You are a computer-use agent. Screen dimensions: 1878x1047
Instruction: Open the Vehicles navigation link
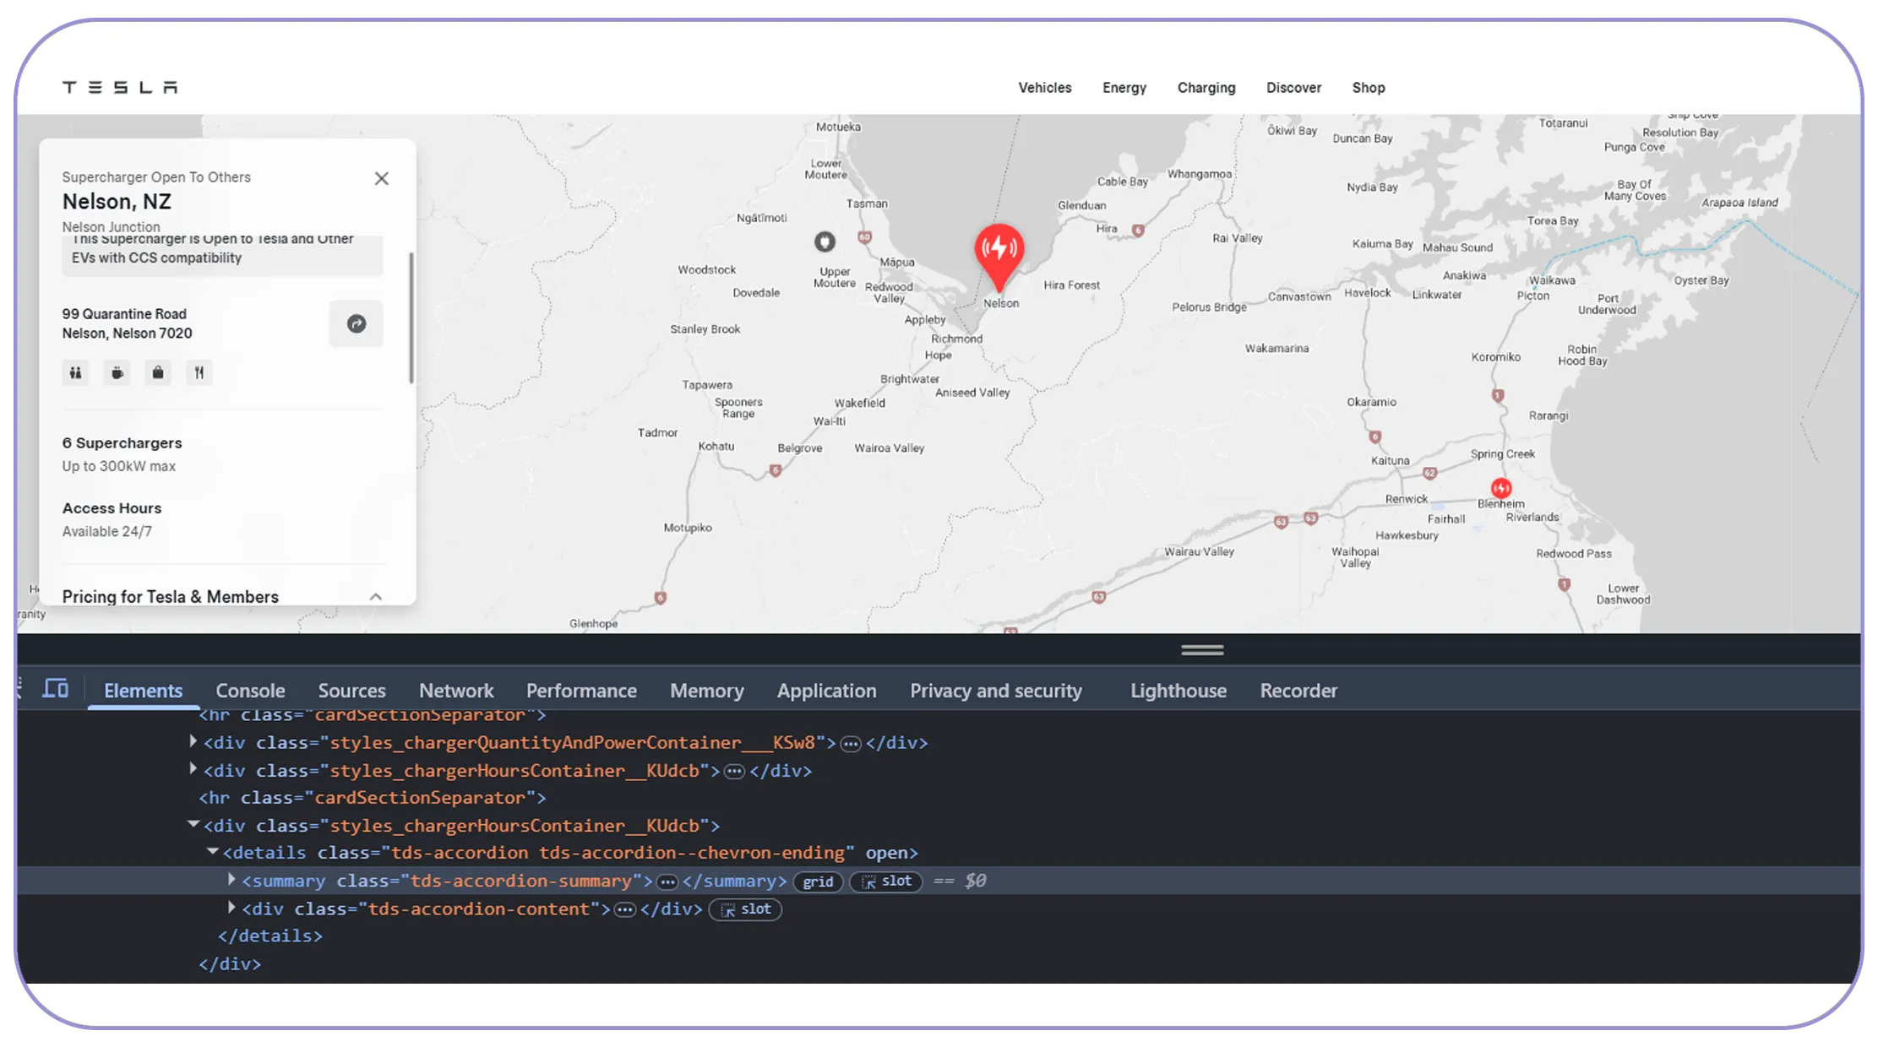[1044, 87]
